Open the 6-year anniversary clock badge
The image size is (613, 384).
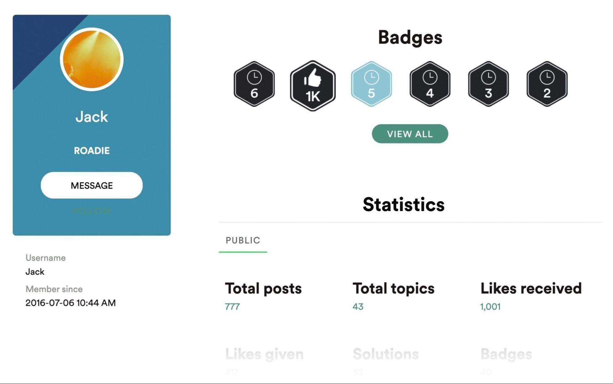click(254, 84)
